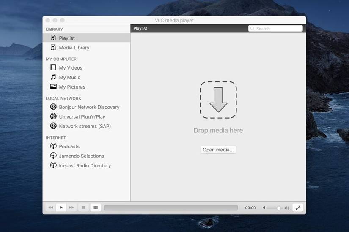Click the rewind previous track button
The height and width of the screenshot is (232, 349).
click(51, 208)
